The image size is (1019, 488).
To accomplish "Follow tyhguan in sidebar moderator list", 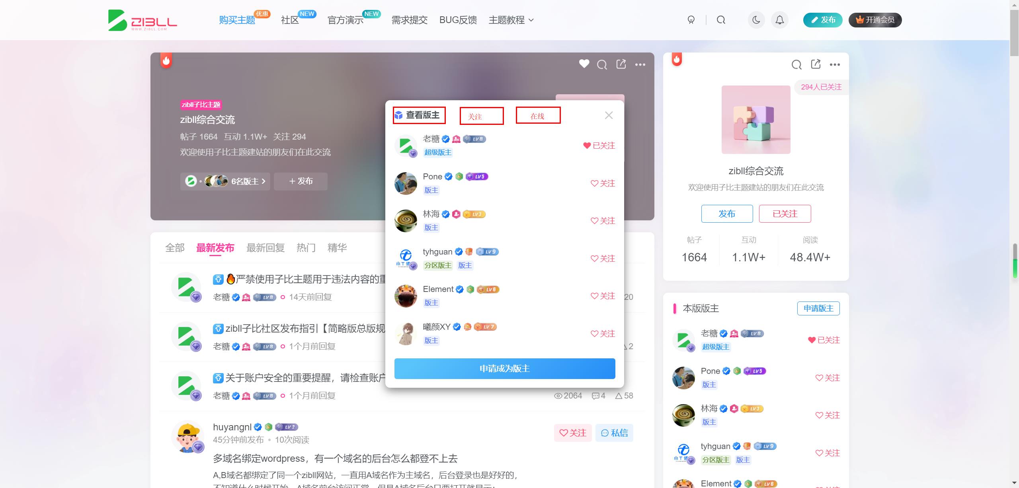I will tap(827, 453).
